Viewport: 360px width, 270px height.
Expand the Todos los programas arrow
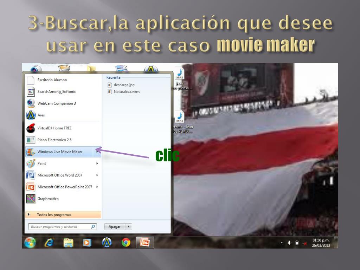tap(29, 214)
